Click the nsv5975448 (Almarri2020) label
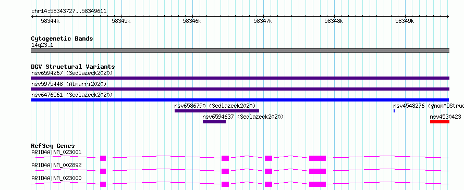The width and height of the screenshot is (464, 190). click(x=69, y=84)
